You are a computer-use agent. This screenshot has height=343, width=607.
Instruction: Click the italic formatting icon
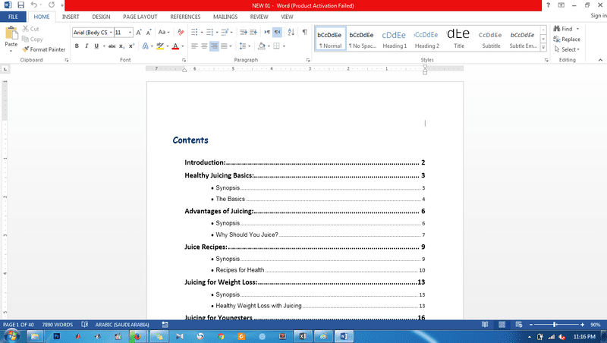pos(86,46)
